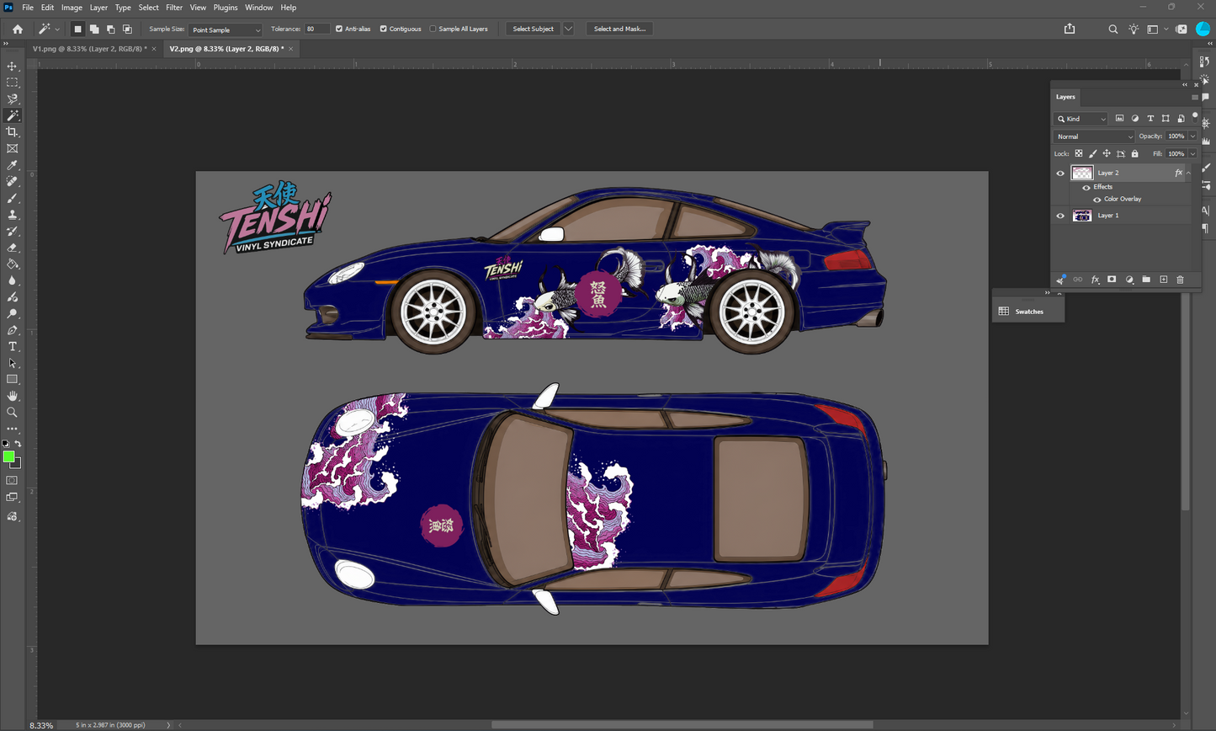This screenshot has height=731, width=1216.
Task: Create a new group folder icon
Action: click(x=1146, y=280)
